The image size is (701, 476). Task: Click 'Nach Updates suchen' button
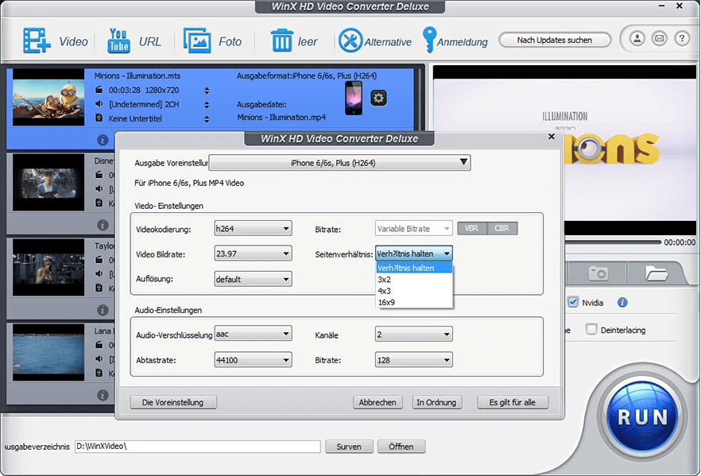[x=555, y=40]
